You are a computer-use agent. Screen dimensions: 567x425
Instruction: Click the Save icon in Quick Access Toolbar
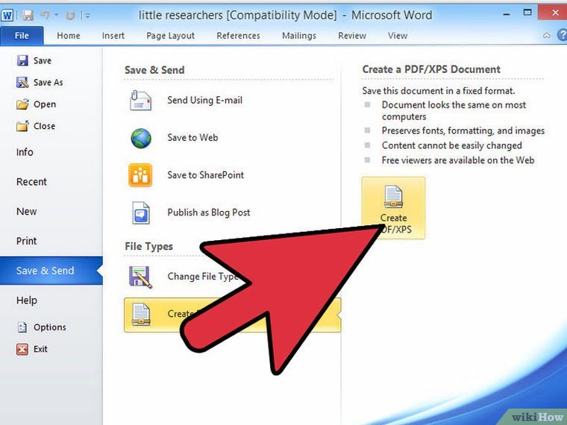(28, 15)
